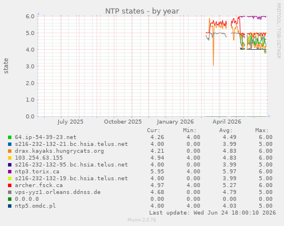The image size is (284, 226).
Task: Click the red swatch for archer.fsck.ca
Action: [x=10, y=185]
